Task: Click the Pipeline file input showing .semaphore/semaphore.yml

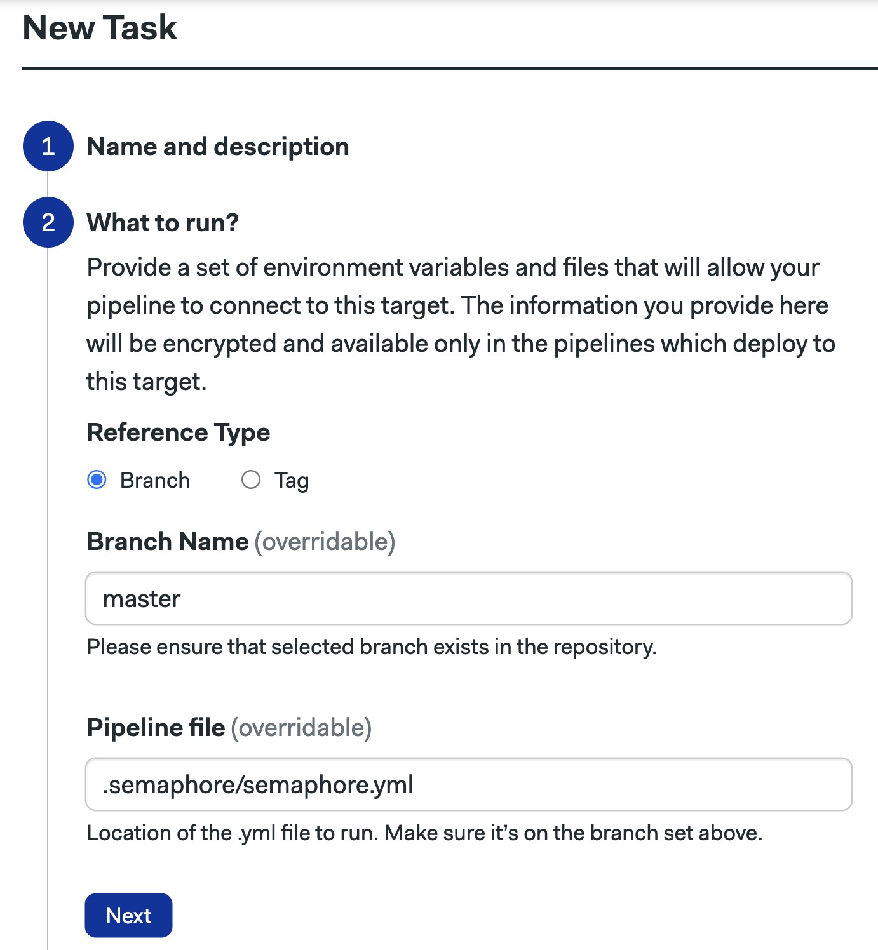Action: coord(469,785)
